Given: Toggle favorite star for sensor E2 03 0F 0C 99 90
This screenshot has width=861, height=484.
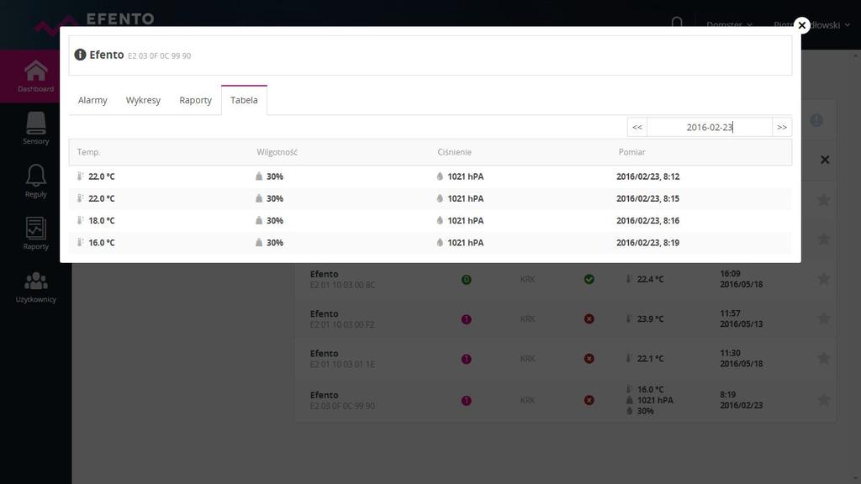Looking at the screenshot, I should coord(824,400).
